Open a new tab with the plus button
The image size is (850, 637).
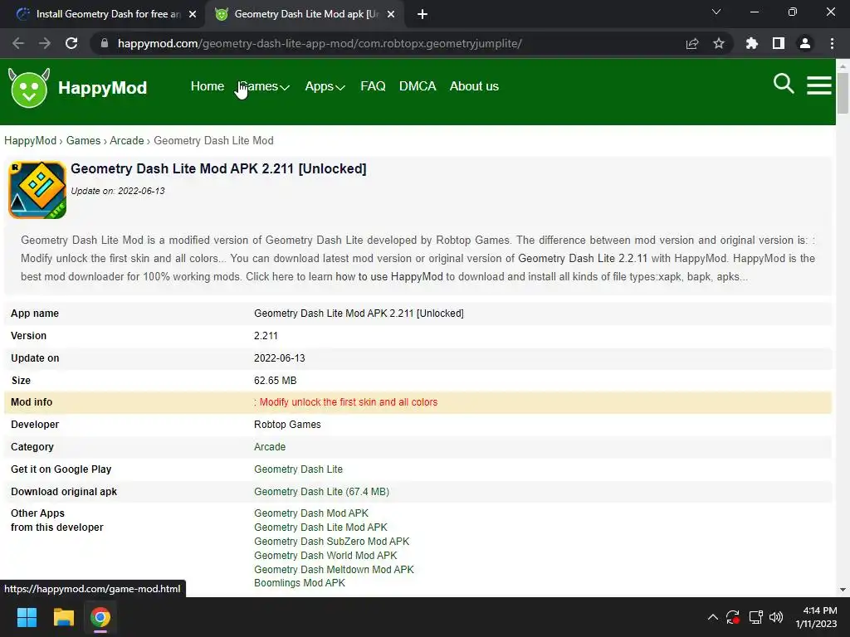[x=423, y=15]
